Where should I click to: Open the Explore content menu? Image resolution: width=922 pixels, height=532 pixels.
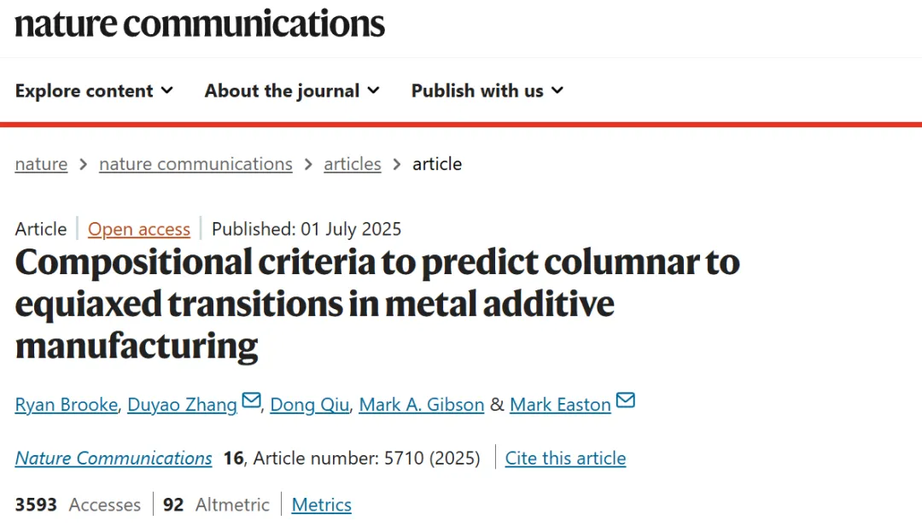(x=94, y=91)
